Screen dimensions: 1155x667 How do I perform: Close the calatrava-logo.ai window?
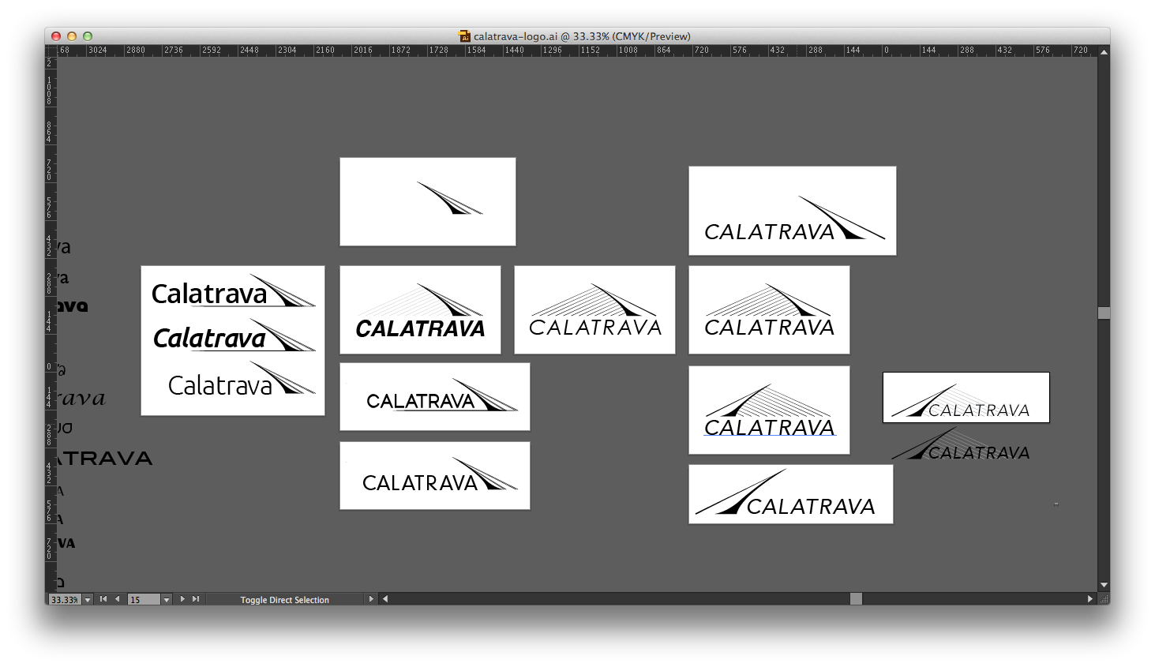pyautogui.click(x=56, y=36)
